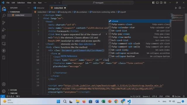This screenshot has width=187, height=105.
Task: Open Excel from the taskbar
Action: coord(103,101)
